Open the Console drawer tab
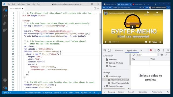Viewport: 173px width, 97px height. click(112, 92)
